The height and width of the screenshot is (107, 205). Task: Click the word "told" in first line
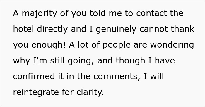pyautogui.click(x=98, y=13)
